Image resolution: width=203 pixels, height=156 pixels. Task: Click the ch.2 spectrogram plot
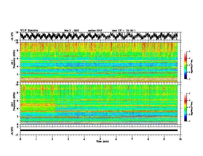(99, 105)
